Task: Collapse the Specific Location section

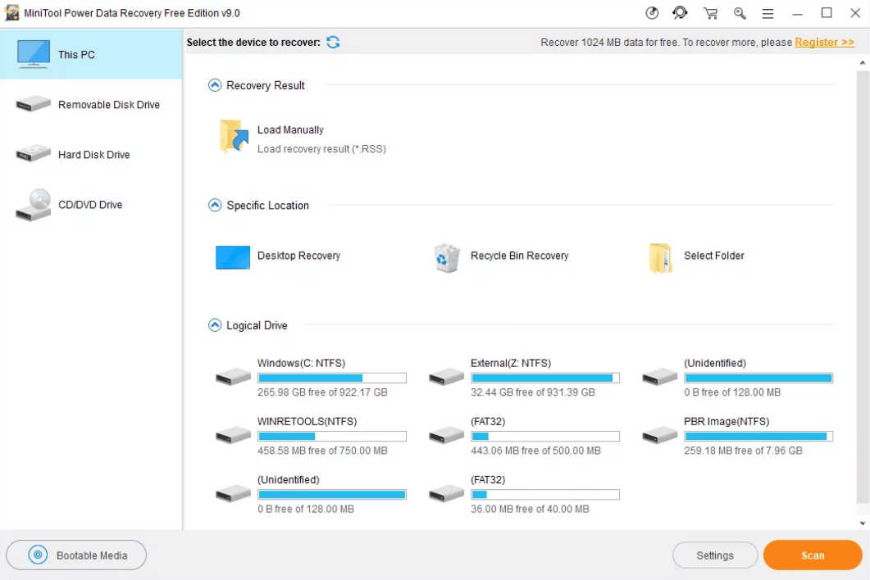Action: click(x=214, y=206)
